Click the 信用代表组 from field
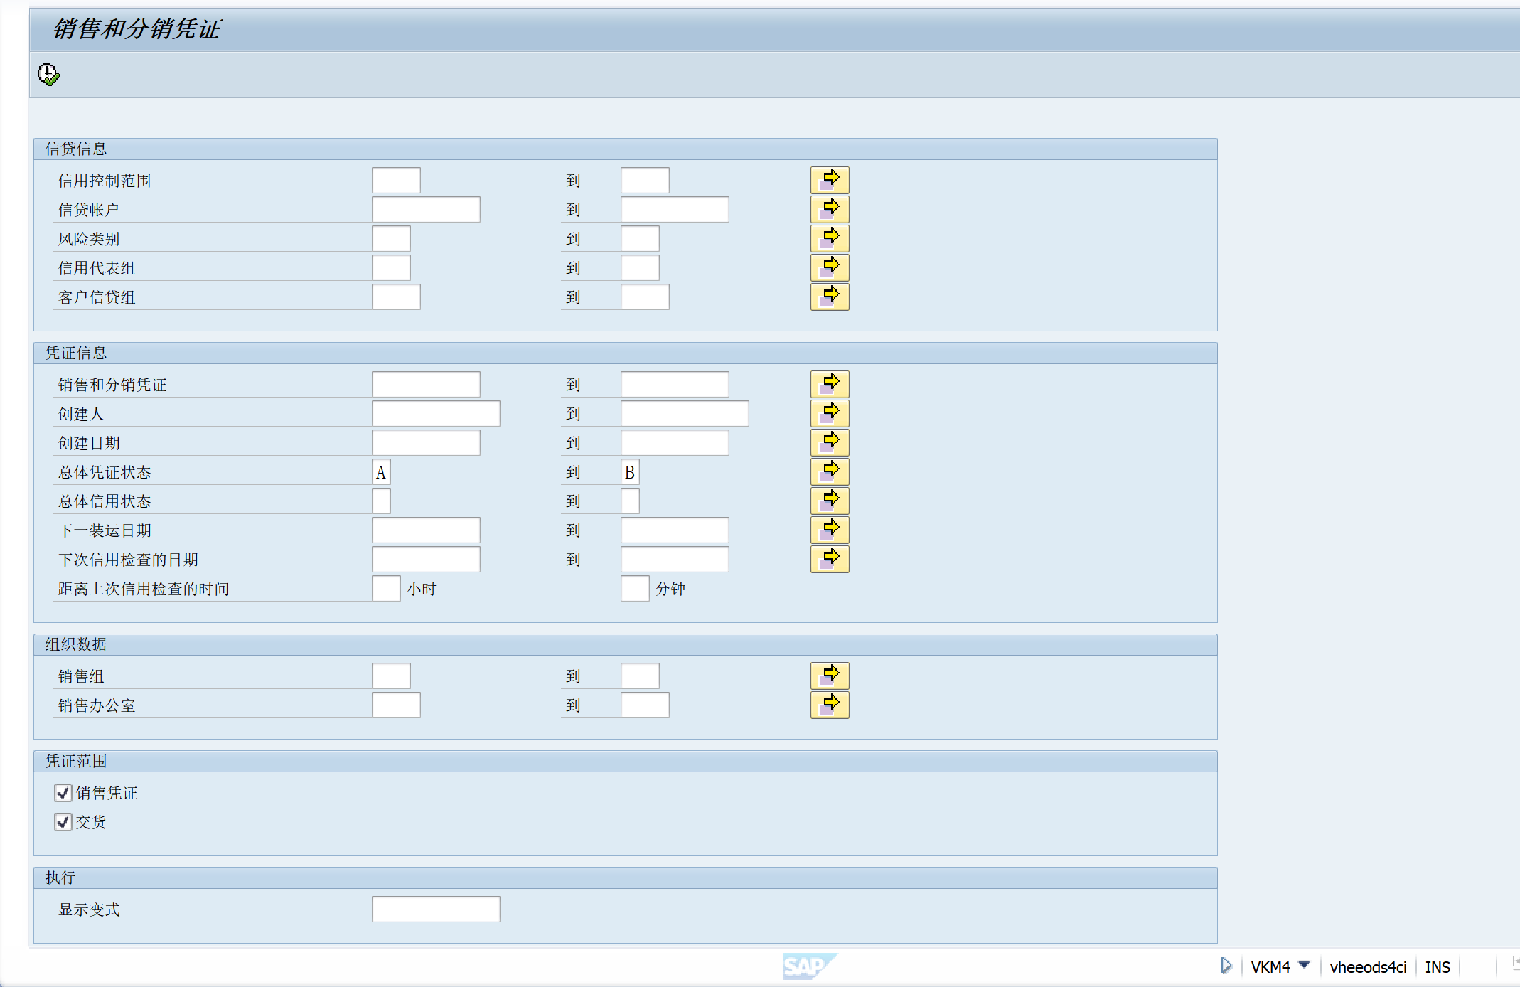The width and height of the screenshot is (1520, 987). 391,267
